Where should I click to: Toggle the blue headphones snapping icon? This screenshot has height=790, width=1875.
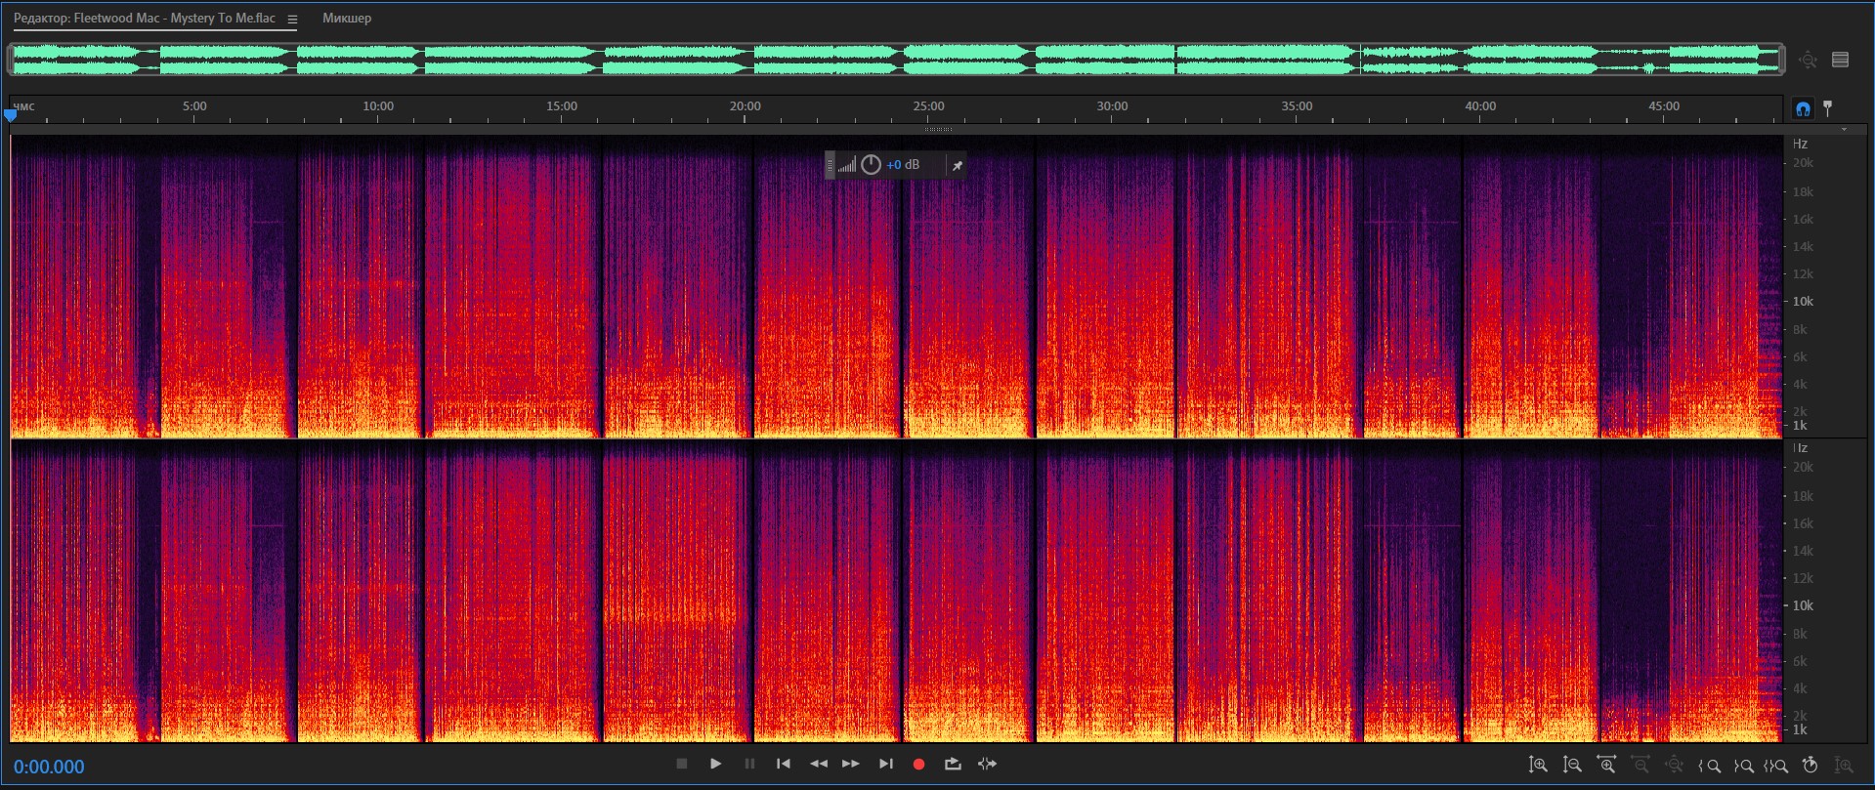click(1803, 108)
